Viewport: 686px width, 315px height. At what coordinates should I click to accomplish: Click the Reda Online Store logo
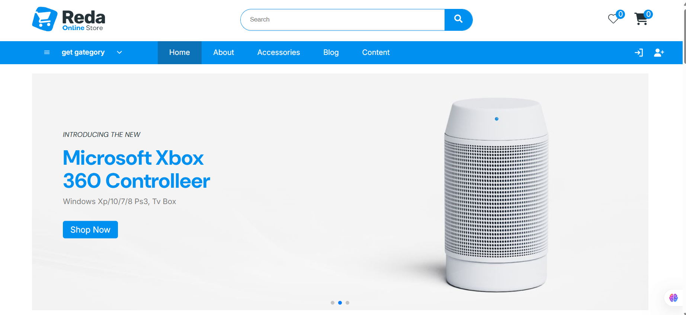pos(69,19)
